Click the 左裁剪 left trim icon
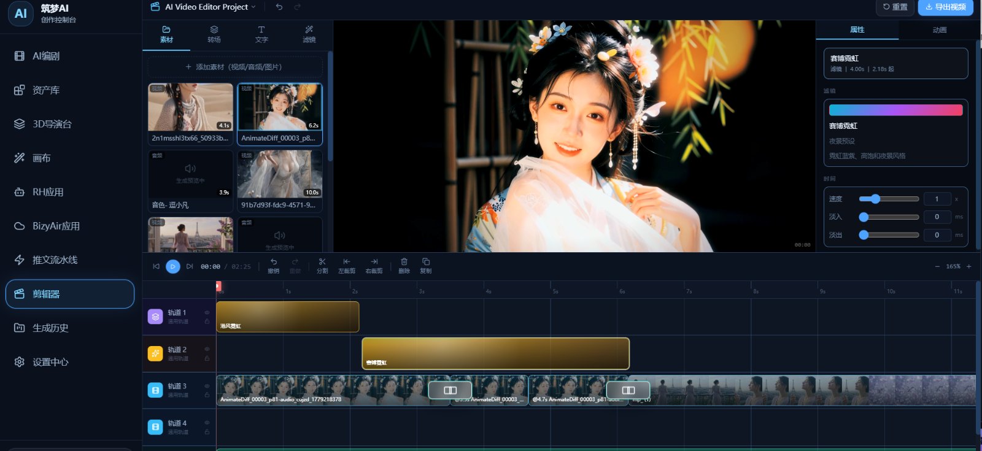The height and width of the screenshot is (451, 982). [347, 266]
